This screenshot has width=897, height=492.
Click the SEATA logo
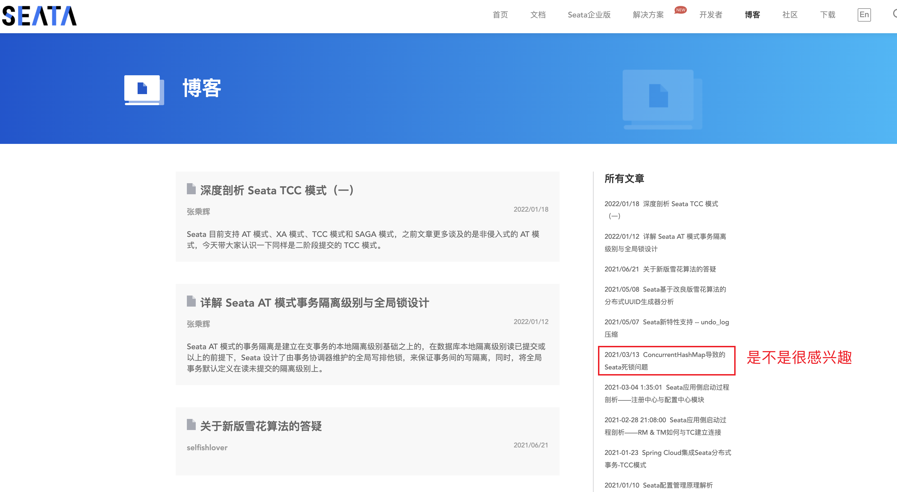[x=39, y=16]
